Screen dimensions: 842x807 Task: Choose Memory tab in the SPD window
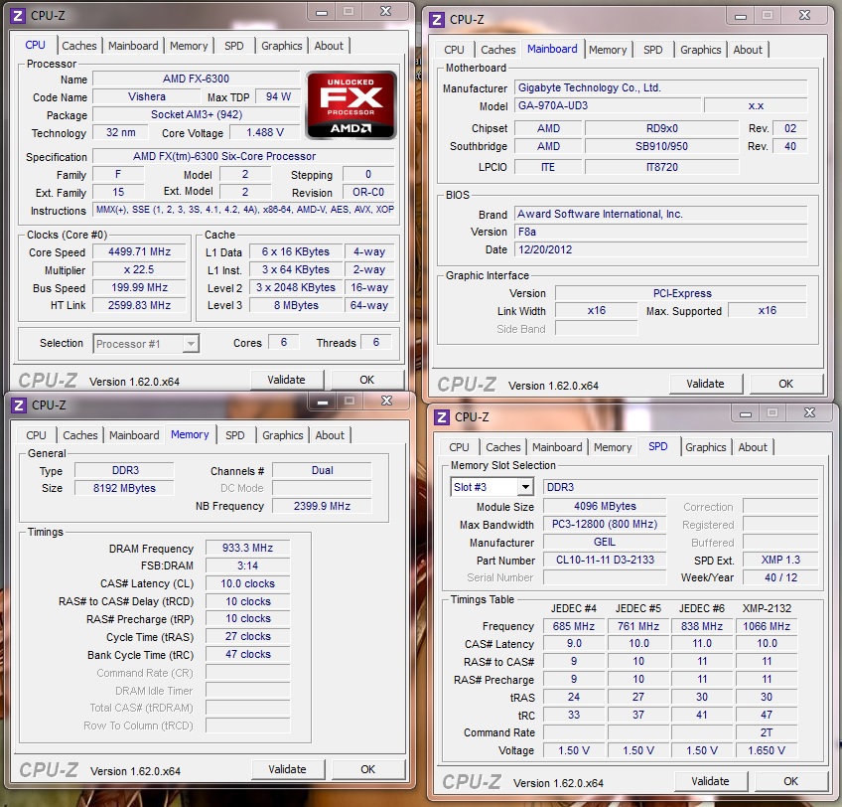coord(613,447)
